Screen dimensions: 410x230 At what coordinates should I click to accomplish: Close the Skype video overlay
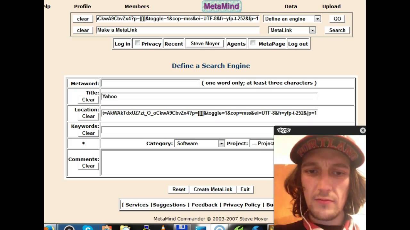point(363,130)
